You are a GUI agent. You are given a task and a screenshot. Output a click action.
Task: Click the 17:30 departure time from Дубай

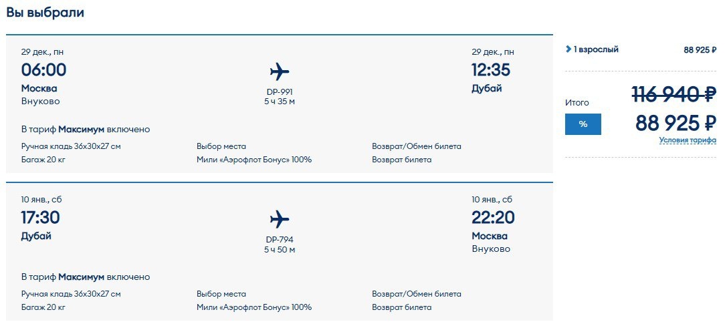[41, 217]
